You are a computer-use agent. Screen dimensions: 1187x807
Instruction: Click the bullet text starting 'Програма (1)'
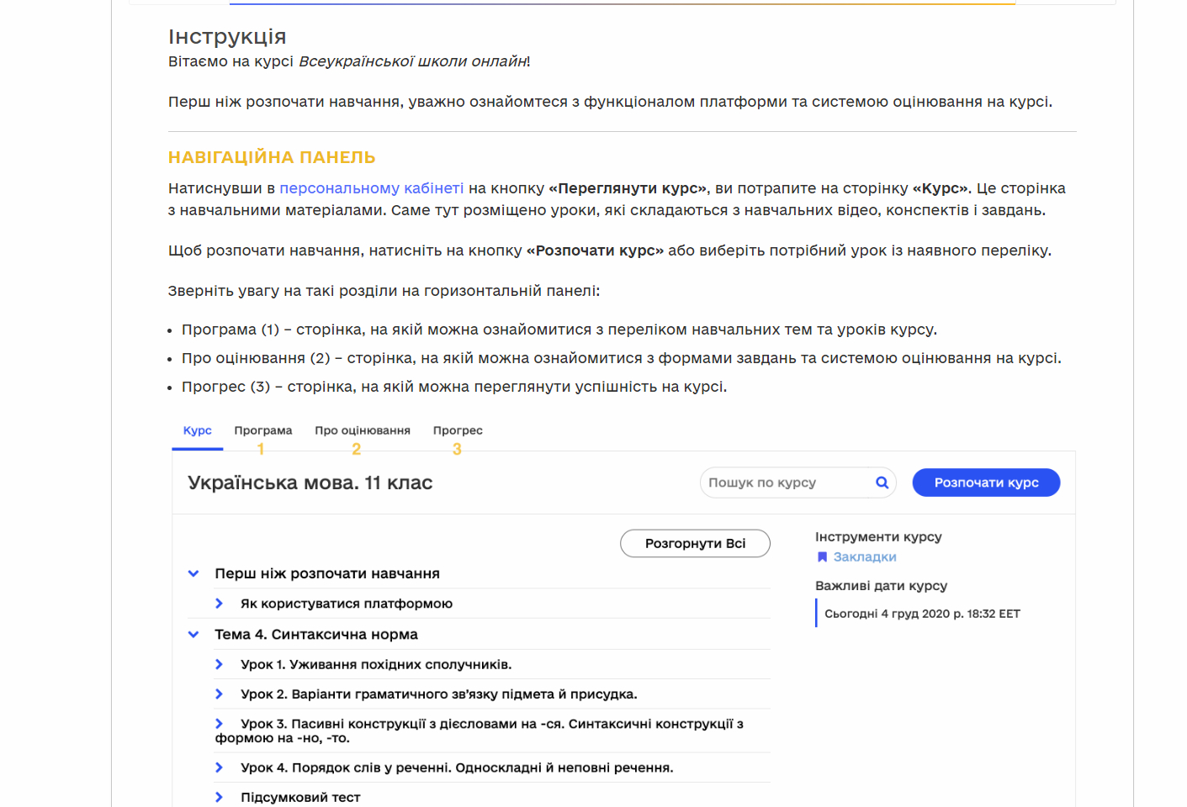click(559, 330)
